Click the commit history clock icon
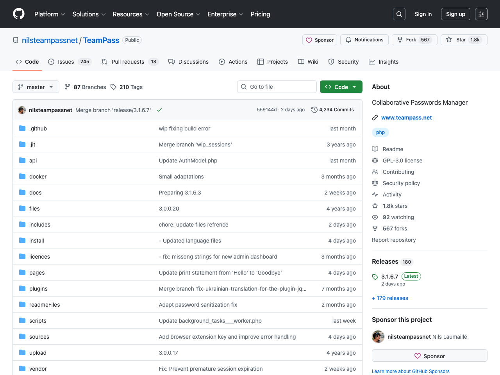The width and height of the screenshot is (500, 375). pyautogui.click(x=314, y=110)
